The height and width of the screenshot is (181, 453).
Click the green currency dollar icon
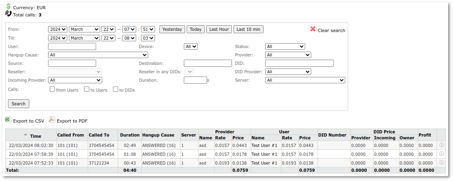pyautogui.click(x=8, y=6)
